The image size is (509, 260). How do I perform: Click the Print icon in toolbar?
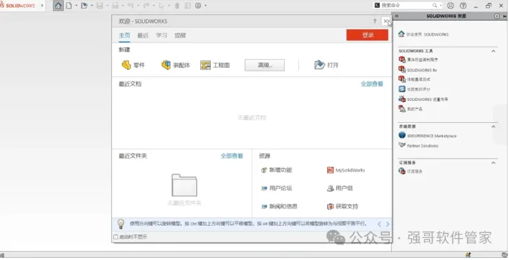point(115,5)
